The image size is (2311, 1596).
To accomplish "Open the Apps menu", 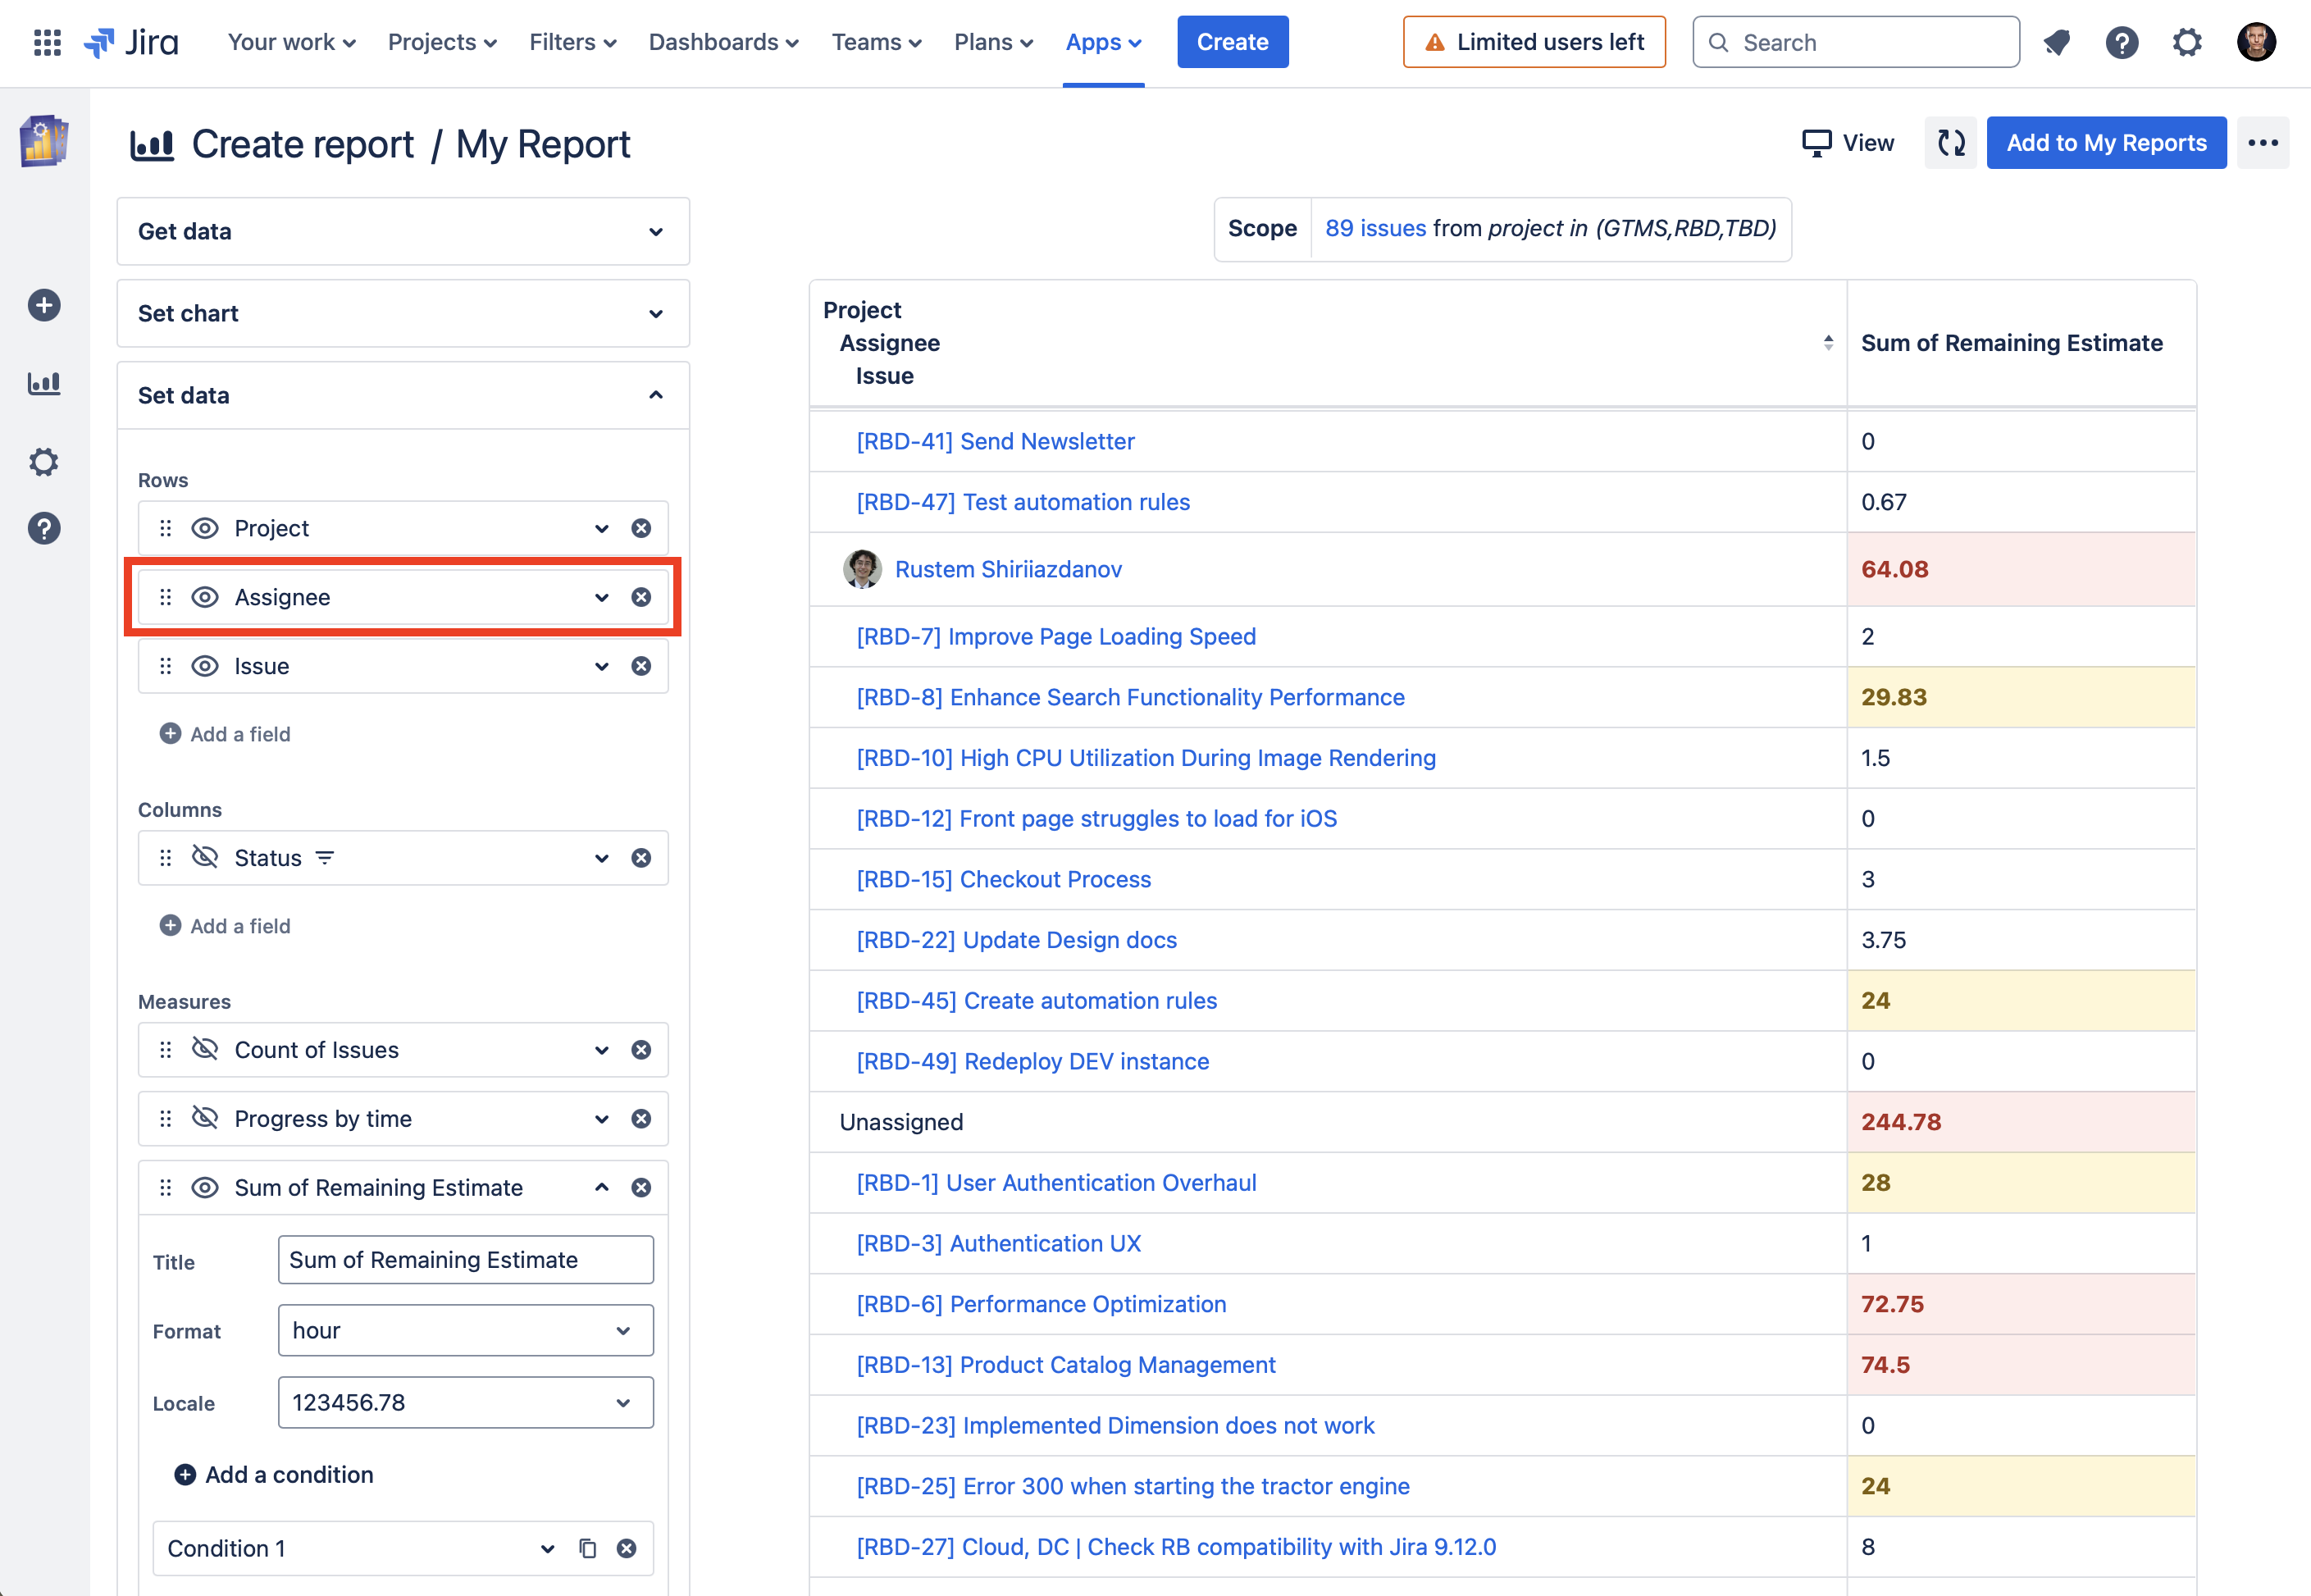I will click(1103, 42).
